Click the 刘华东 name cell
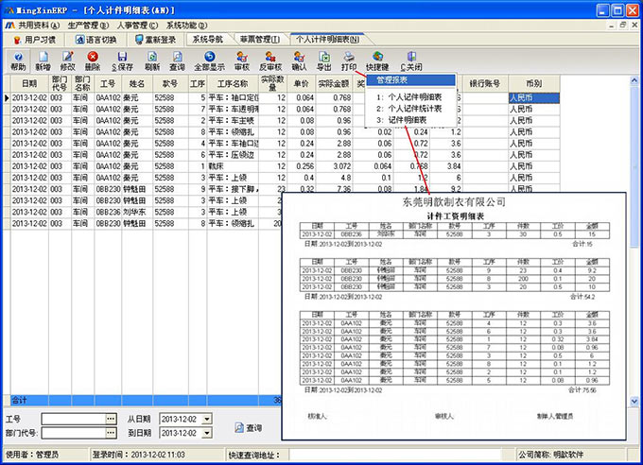 [137, 212]
